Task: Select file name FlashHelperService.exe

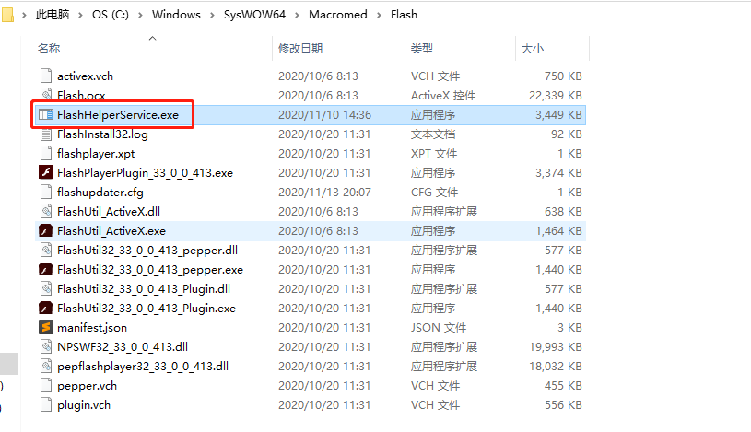Action: point(118,115)
